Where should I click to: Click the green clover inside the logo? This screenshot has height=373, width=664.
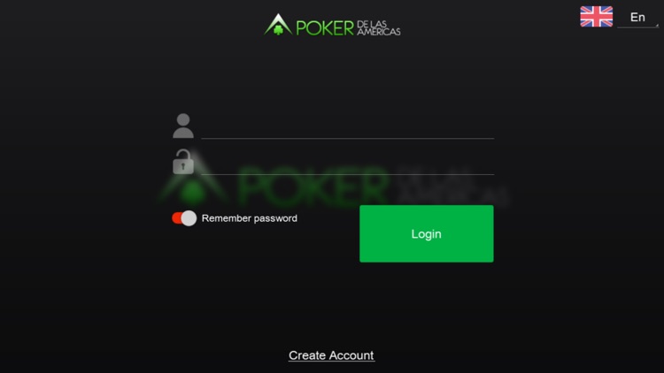278,30
